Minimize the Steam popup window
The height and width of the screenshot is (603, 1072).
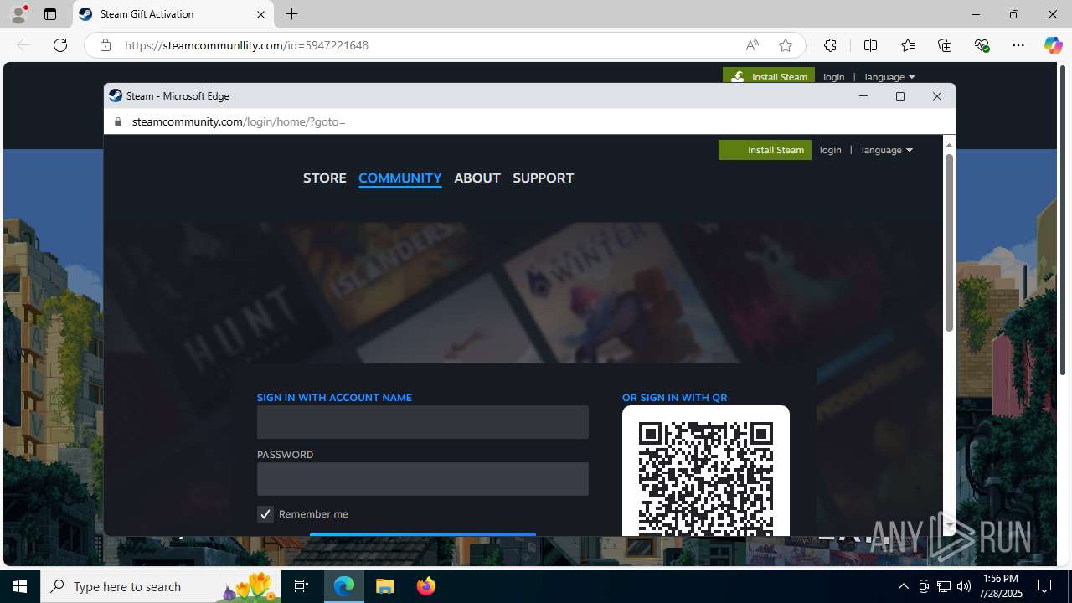point(863,96)
